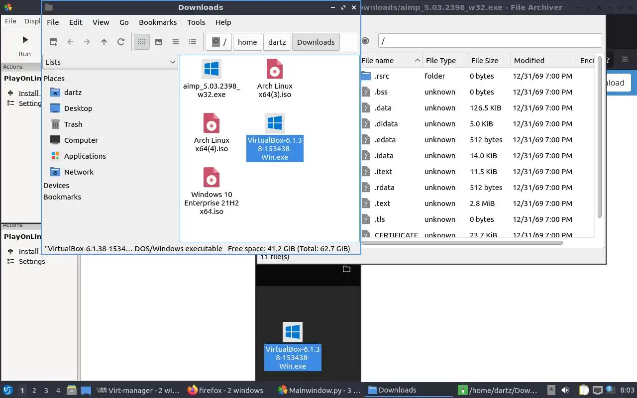Open Trash in the Places sidebar

pos(73,124)
